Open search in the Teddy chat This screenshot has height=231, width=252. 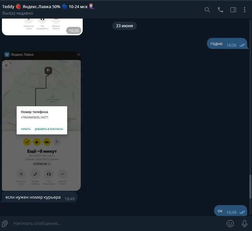[207, 10]
